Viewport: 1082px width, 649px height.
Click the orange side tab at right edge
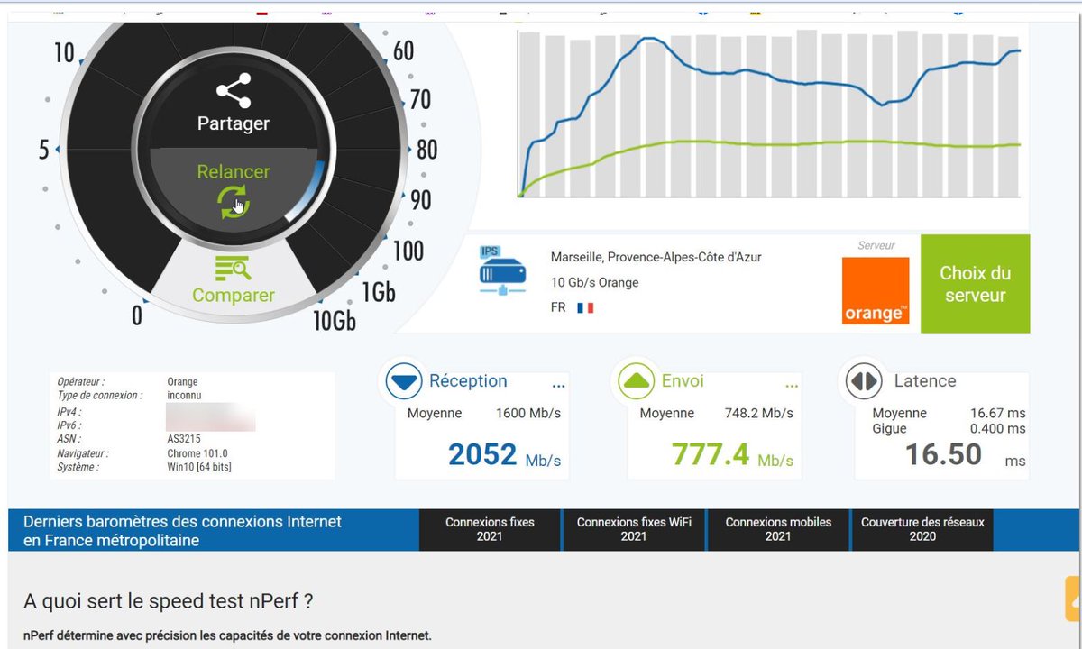[x=1073, y=599]
